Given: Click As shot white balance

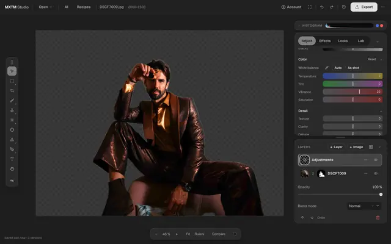Looking at the screenshot, I should 353,68.
